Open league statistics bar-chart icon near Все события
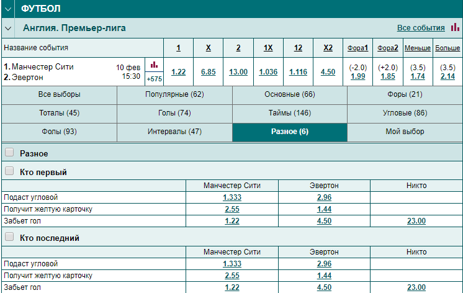Image resolution: width=463 pixels, height=293 pixels. 455,27
